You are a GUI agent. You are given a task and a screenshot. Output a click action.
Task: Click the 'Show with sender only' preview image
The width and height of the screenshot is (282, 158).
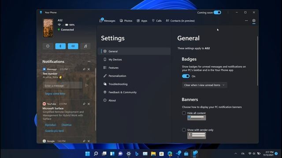(197, 136)
